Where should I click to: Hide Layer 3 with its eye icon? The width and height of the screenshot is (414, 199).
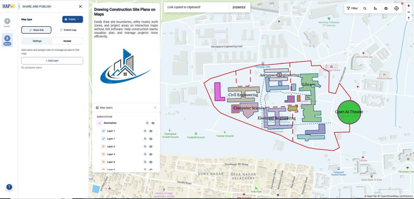(x=151, y=154)
